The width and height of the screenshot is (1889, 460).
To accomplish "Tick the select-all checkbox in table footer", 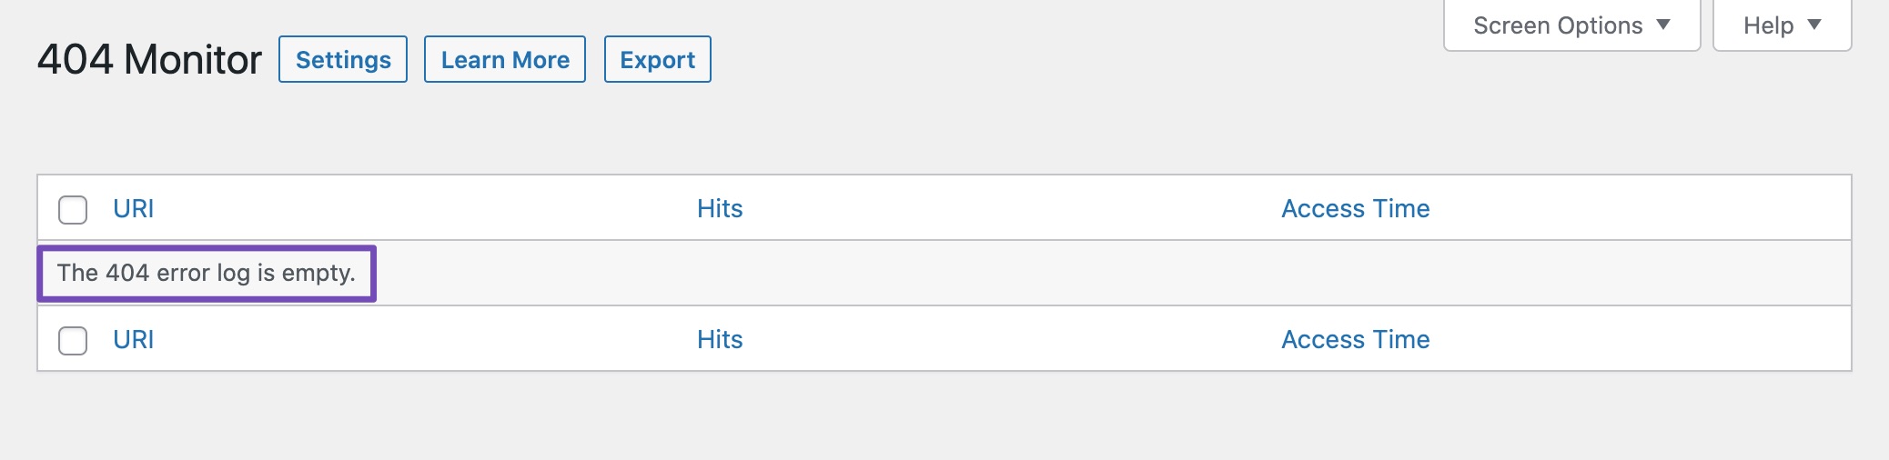I will coord(73,341).
